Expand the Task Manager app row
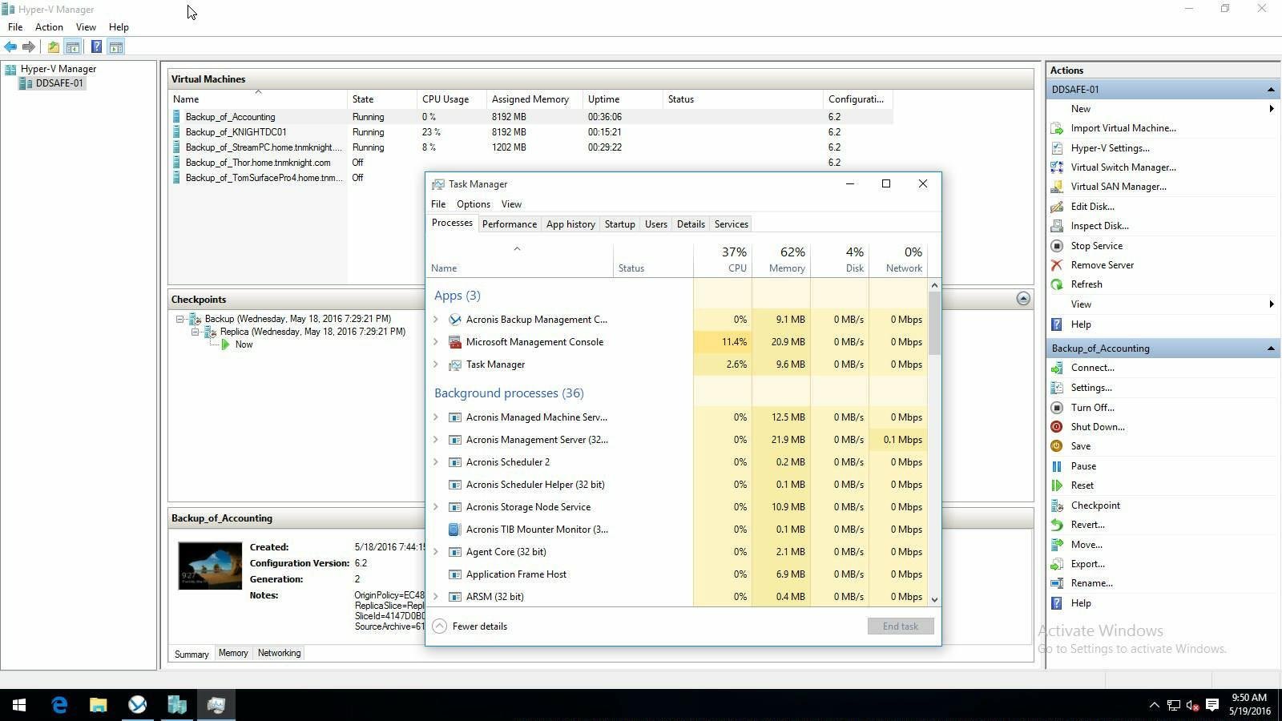 coord(436,365)
